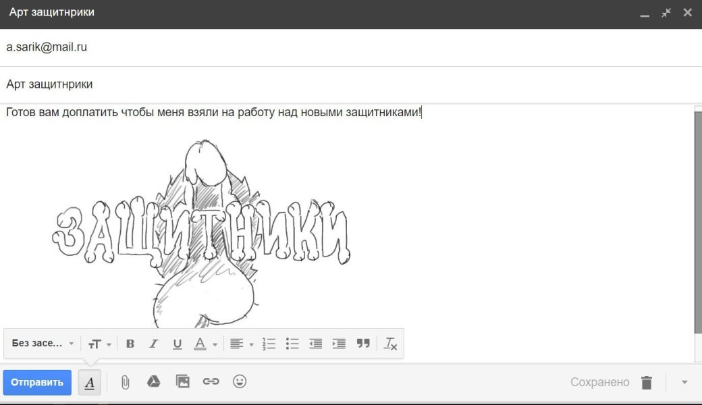Toggle italic formatting
This screenshot has height=405, width=702.
coord(154,344)
